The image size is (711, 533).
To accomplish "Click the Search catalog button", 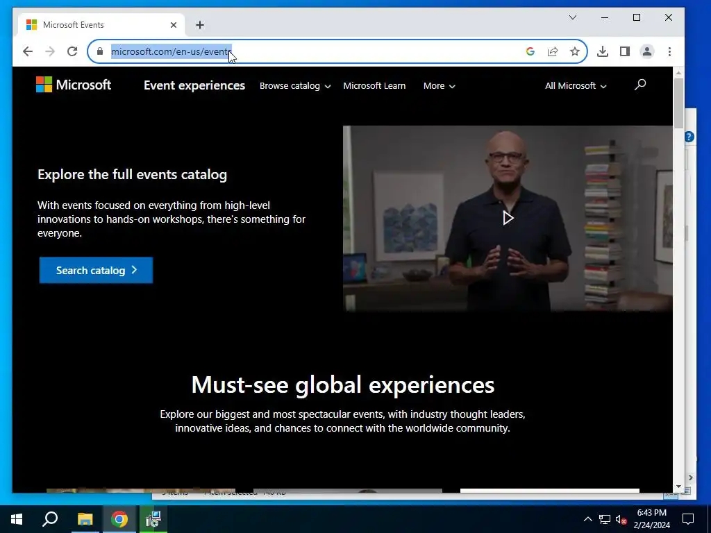I will pyautogui.click(x=96, y=270).
